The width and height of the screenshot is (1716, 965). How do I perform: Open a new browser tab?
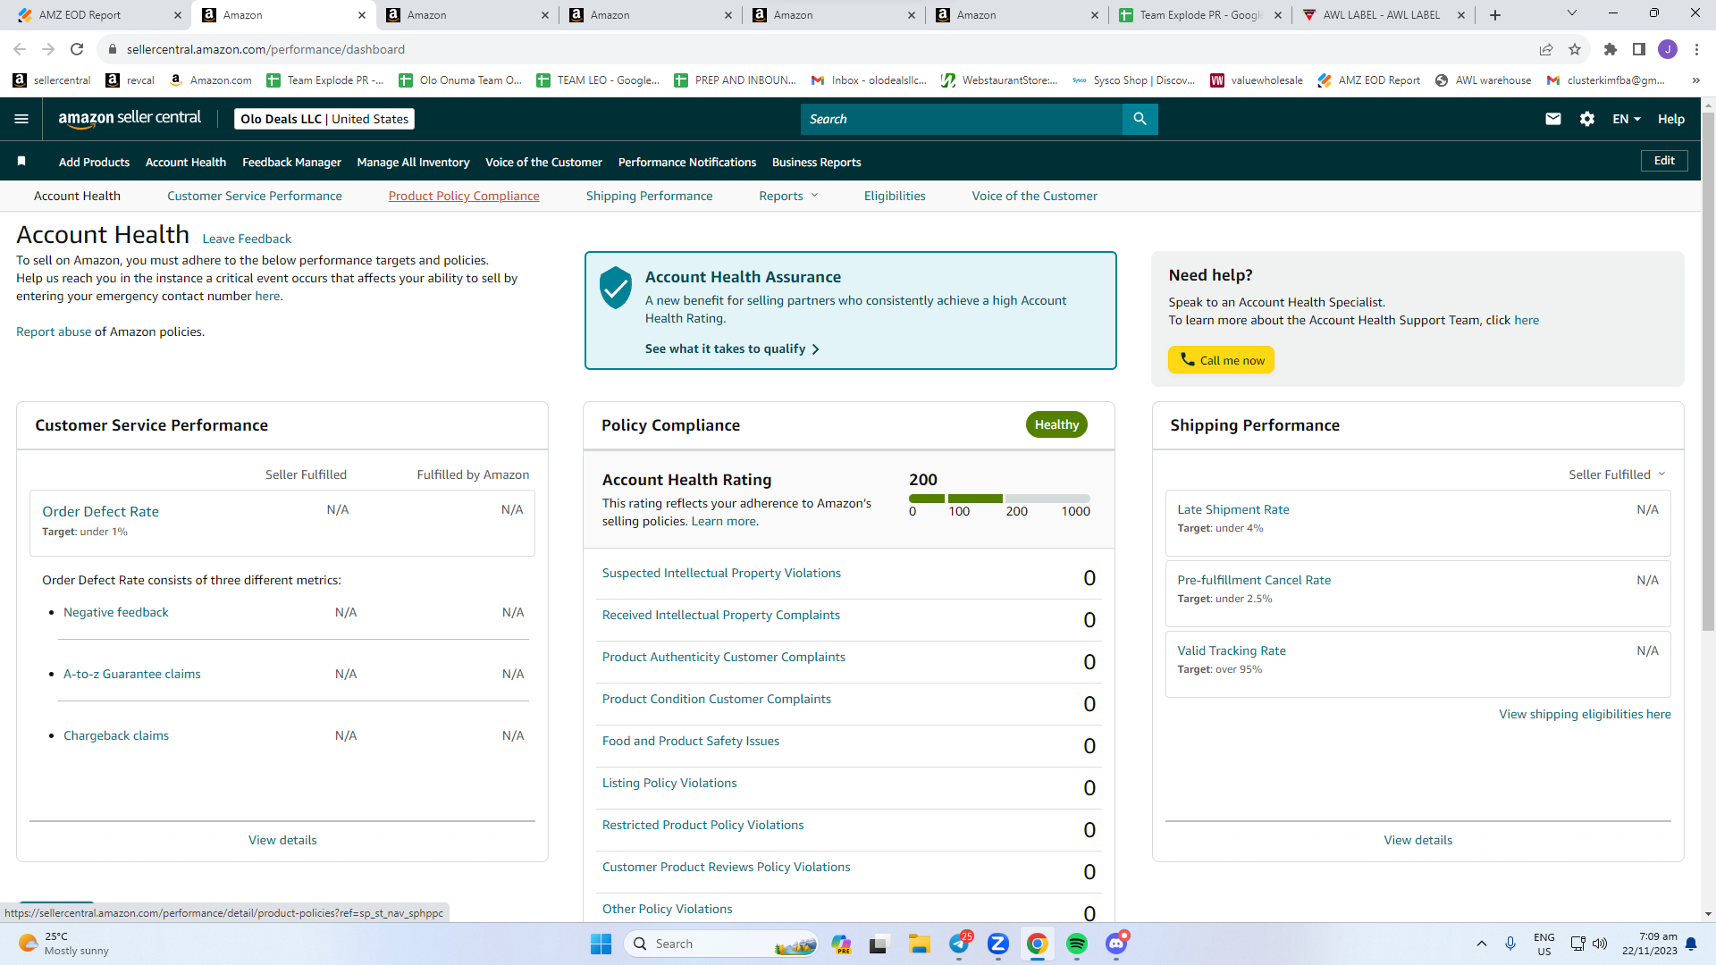pyautogui.click(x=1495, y=15)
